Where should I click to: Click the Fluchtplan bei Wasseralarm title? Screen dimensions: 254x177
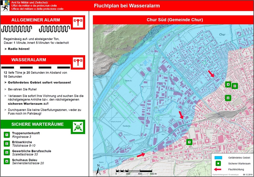point(127,6)
